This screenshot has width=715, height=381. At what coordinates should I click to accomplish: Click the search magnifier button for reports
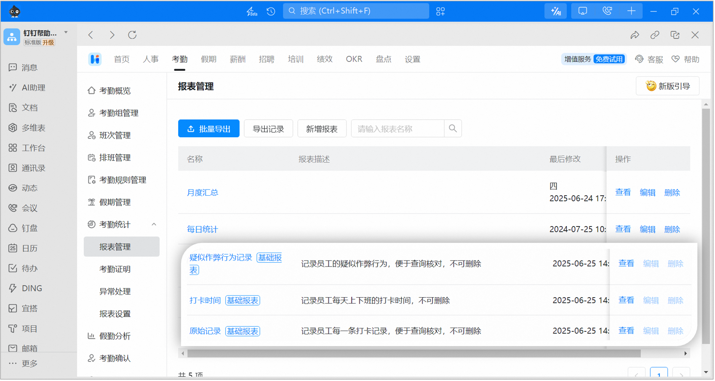453,129
